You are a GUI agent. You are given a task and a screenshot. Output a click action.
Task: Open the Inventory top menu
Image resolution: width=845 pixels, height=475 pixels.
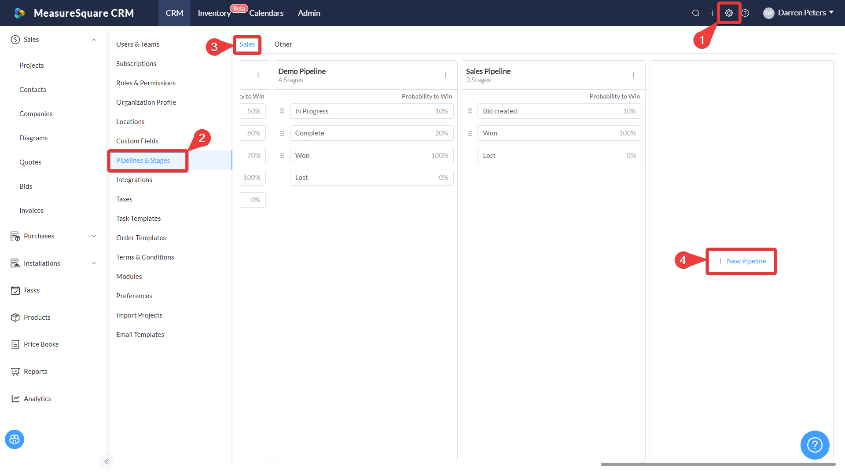coord(214,13)
